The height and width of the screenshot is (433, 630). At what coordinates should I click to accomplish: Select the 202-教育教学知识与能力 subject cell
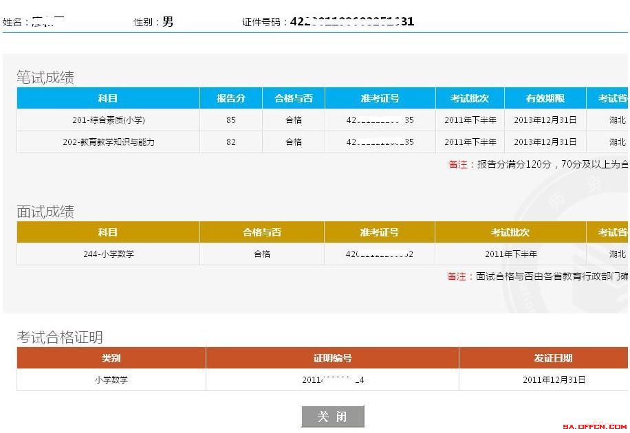[109, 142]
